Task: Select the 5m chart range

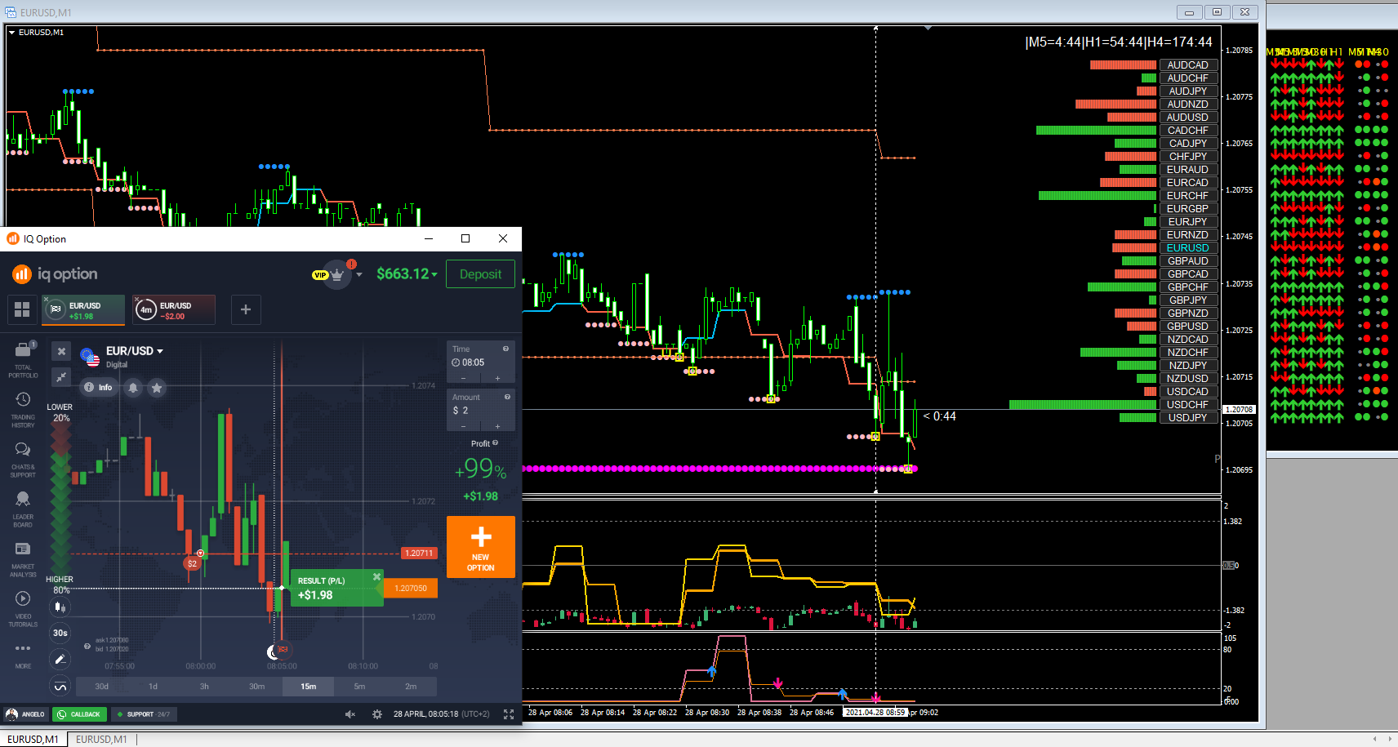Action: [359, 687]
